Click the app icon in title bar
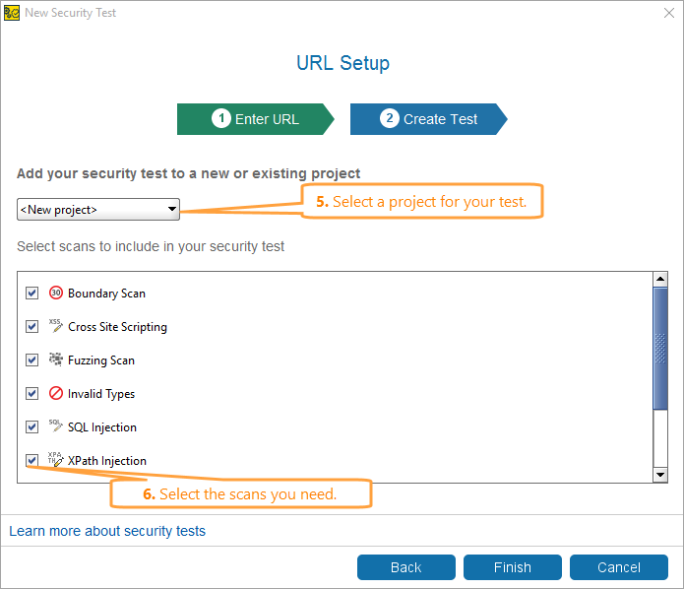The height and width of the screenshot is (589, 684). (12, 13)
